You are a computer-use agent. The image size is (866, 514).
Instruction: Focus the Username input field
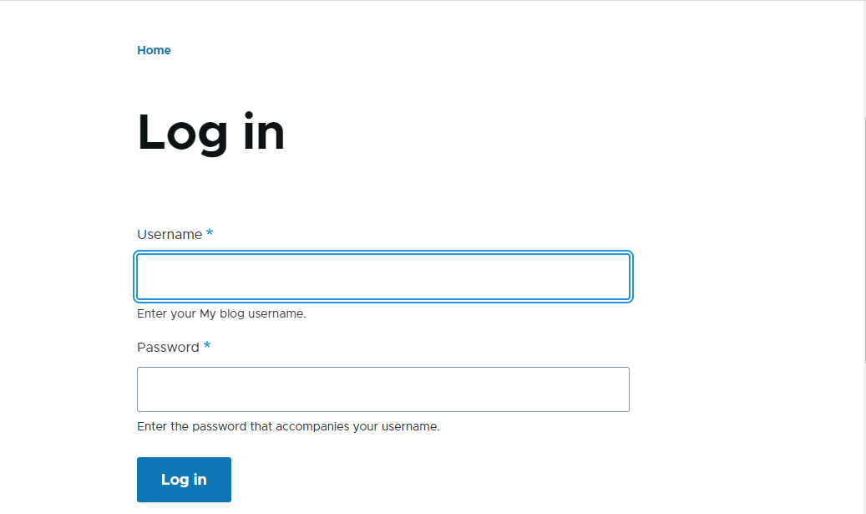(382, 277)
